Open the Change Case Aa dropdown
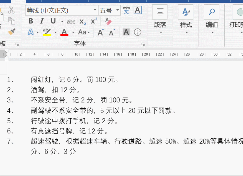 [84, 32]
